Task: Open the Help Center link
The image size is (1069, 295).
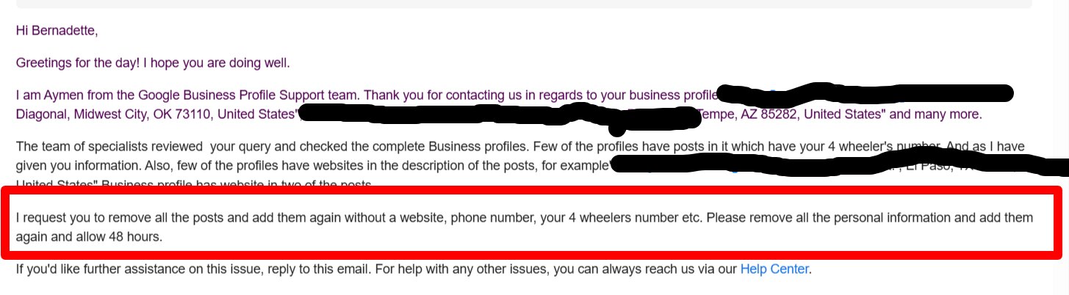Action: pyautogui.click(x=774, y=269)
